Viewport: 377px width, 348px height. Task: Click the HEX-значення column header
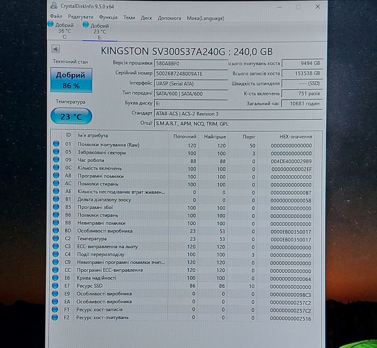click(295, 137)
